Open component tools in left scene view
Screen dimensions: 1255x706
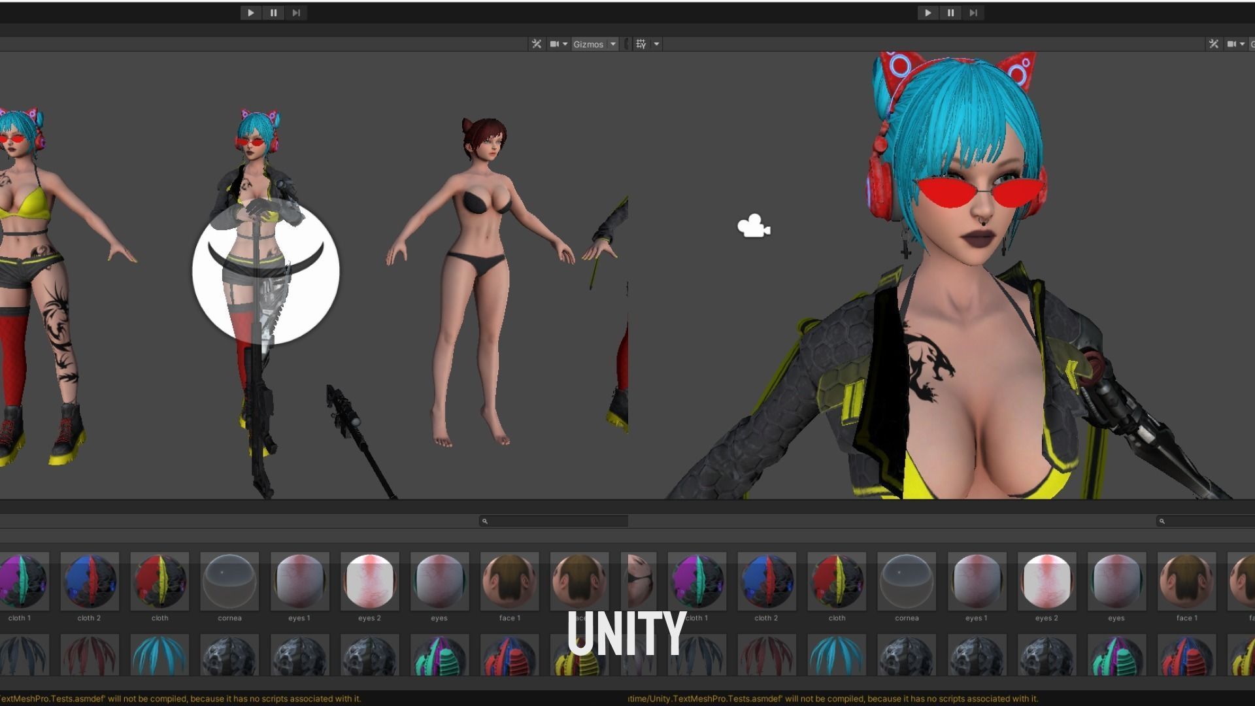pos(537,44)
